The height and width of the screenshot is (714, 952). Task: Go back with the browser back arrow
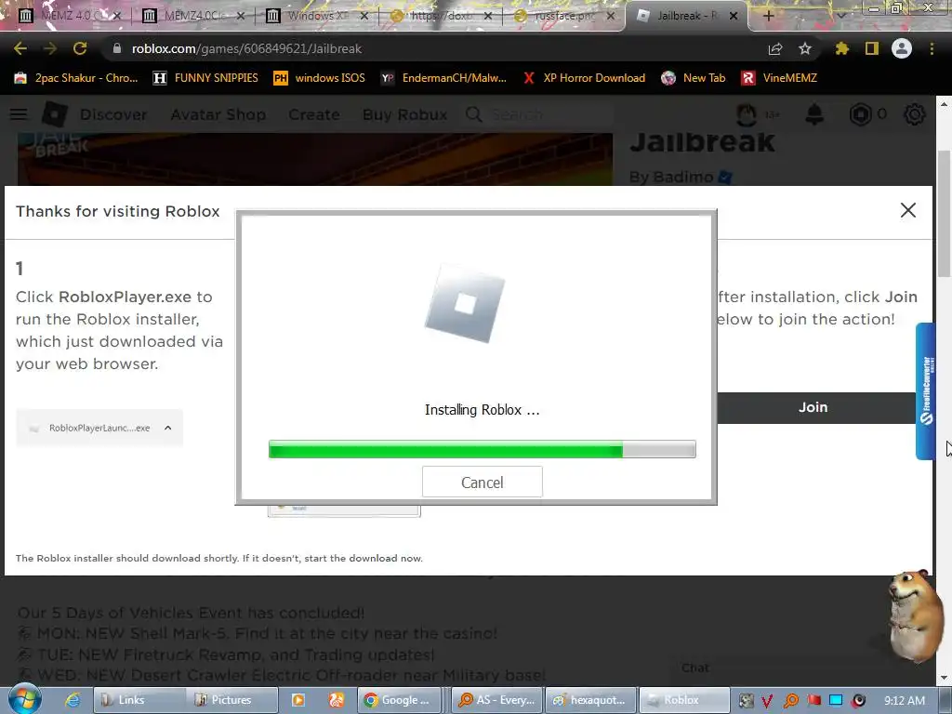point(20,48)
